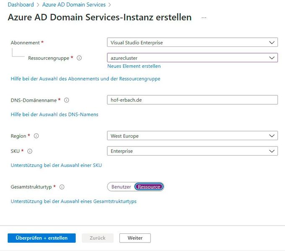Click the Zurück button
Image resolution: width=285 pixels, height=251 pixels.
98,238
